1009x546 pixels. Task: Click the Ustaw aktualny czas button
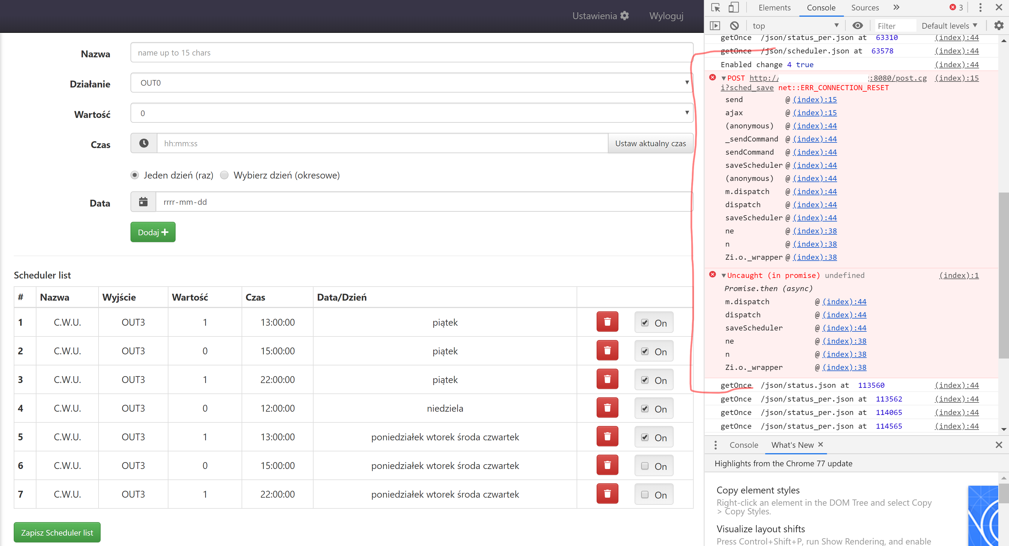tap(650, 143)
